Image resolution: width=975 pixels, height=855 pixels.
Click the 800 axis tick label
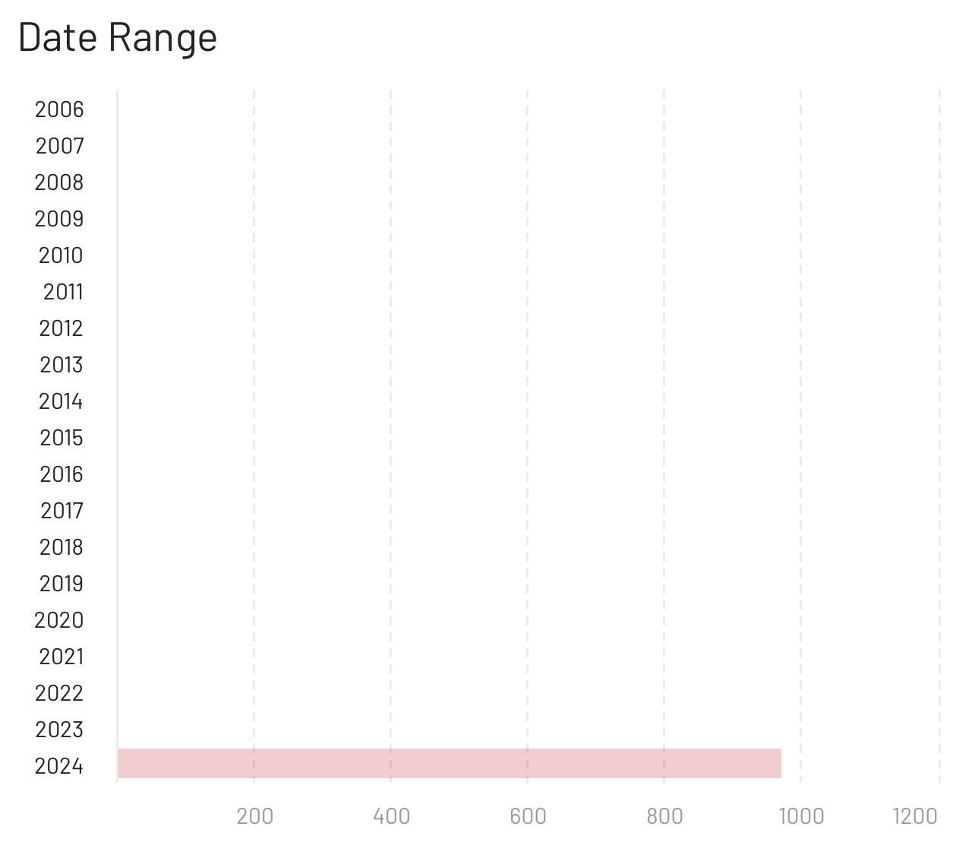click(664, 816)
